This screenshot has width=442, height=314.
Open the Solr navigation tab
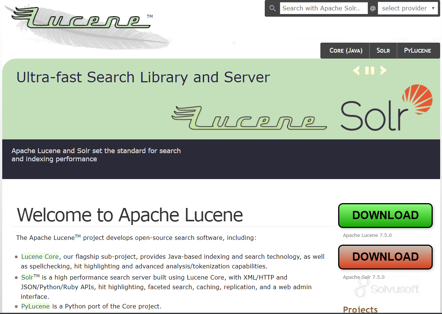point(383,50)
